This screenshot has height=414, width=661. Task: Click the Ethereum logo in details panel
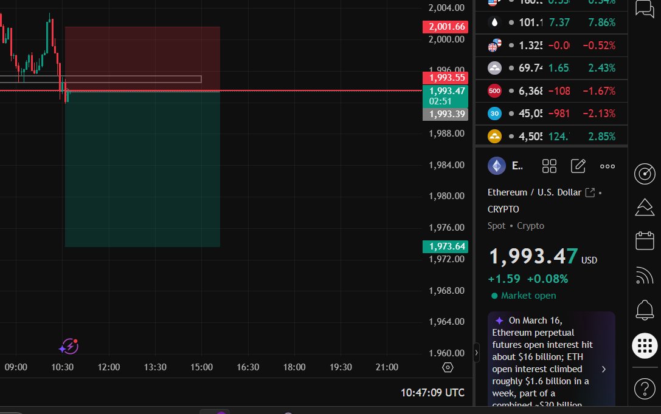(497, 166)
